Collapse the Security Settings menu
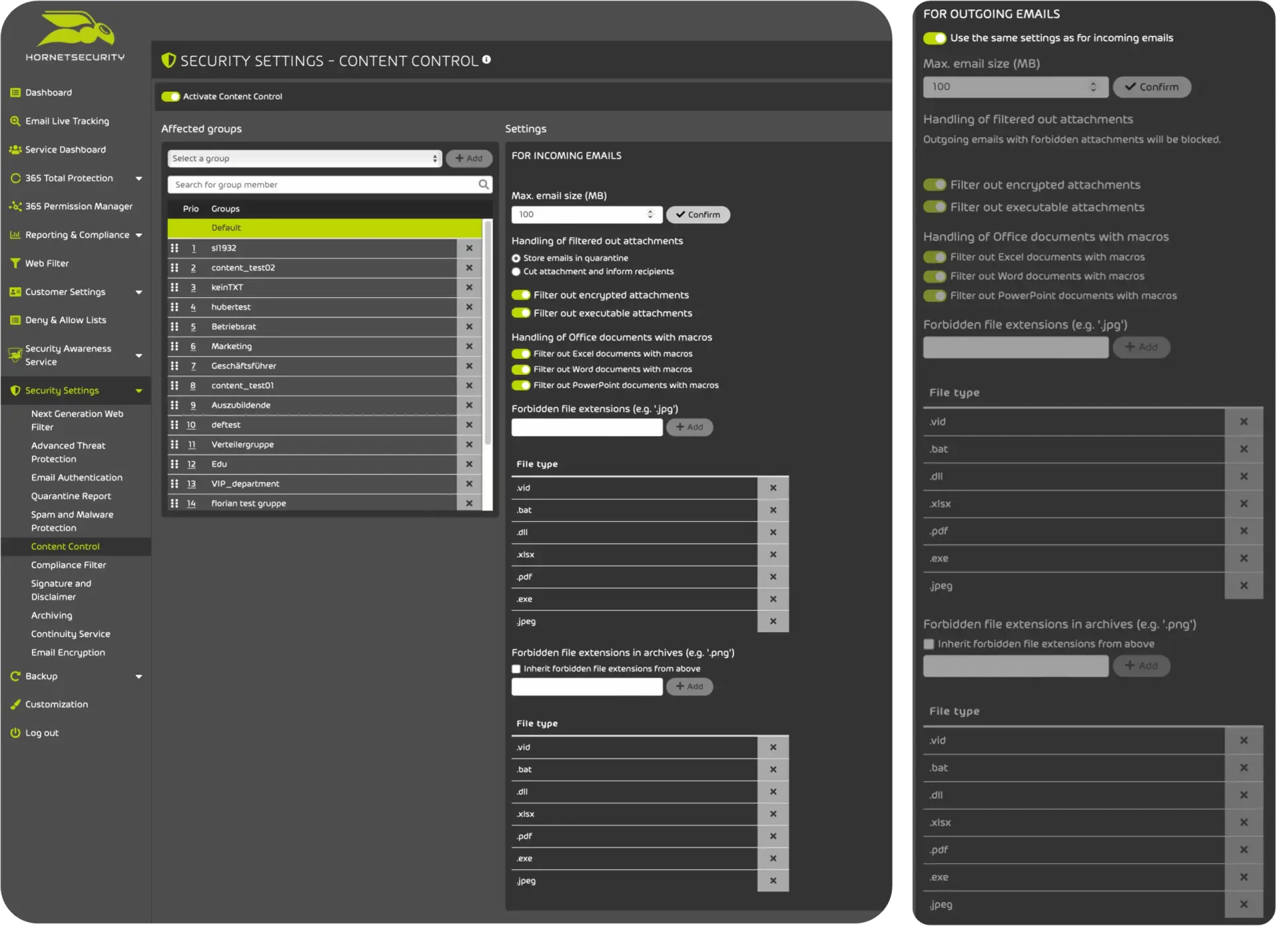Viewport: 1277px width, 926px height. (x=140, y=390)
